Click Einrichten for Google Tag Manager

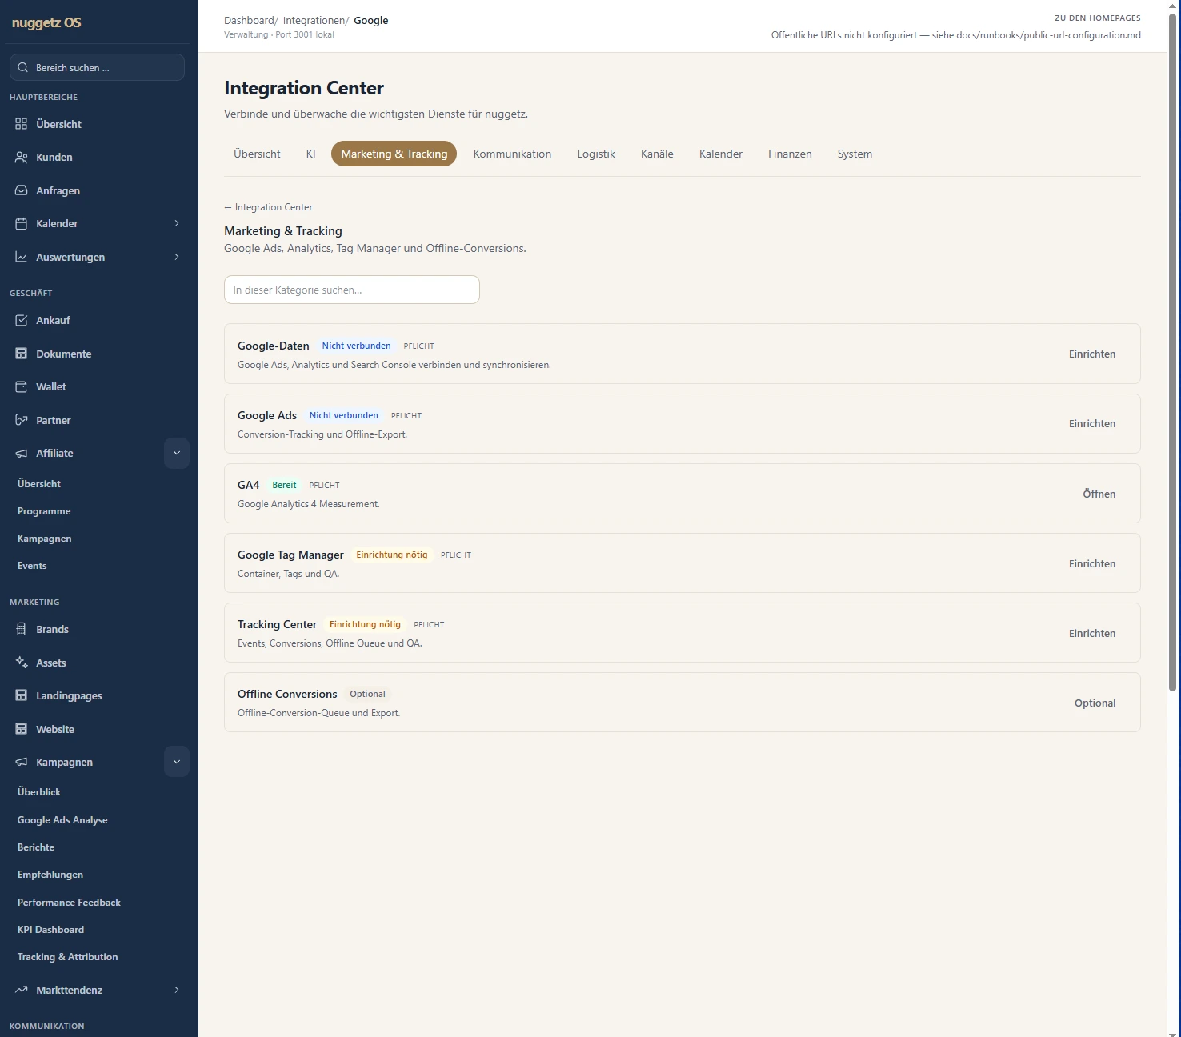tap(1092, 563)
